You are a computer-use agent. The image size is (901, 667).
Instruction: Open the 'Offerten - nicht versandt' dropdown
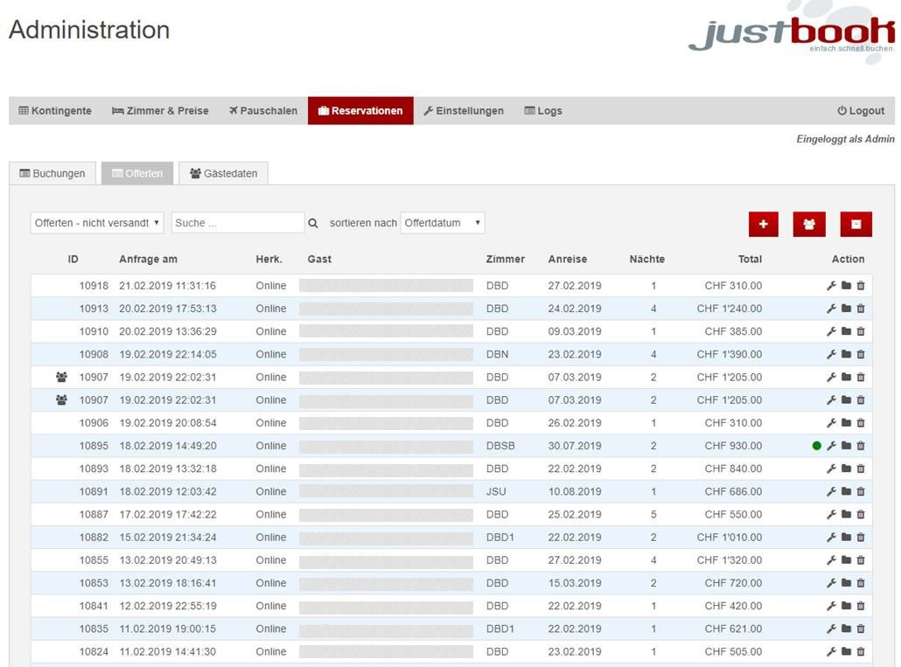coord(96,223)
